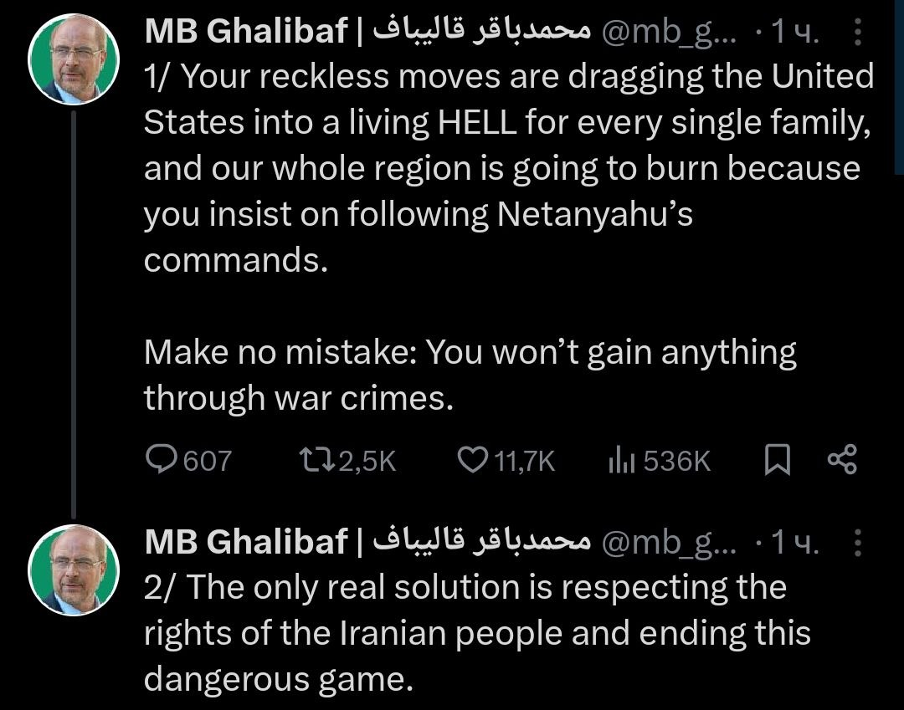Like the post with 11,7K likes
This screenshot has width=904, height=710.
pyautogui.click(x=475, y=460)
